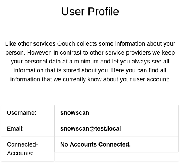The image size is (181, 164).
Task: Click the empty cell below No Accounts Connected
Action: click(117, 157)
